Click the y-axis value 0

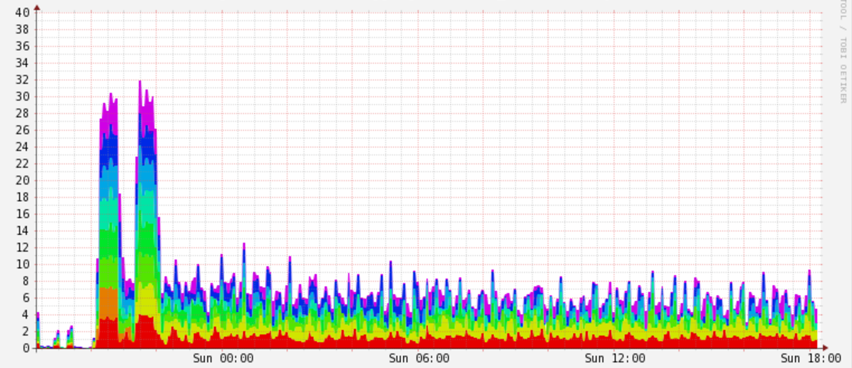tap(26, 348)
